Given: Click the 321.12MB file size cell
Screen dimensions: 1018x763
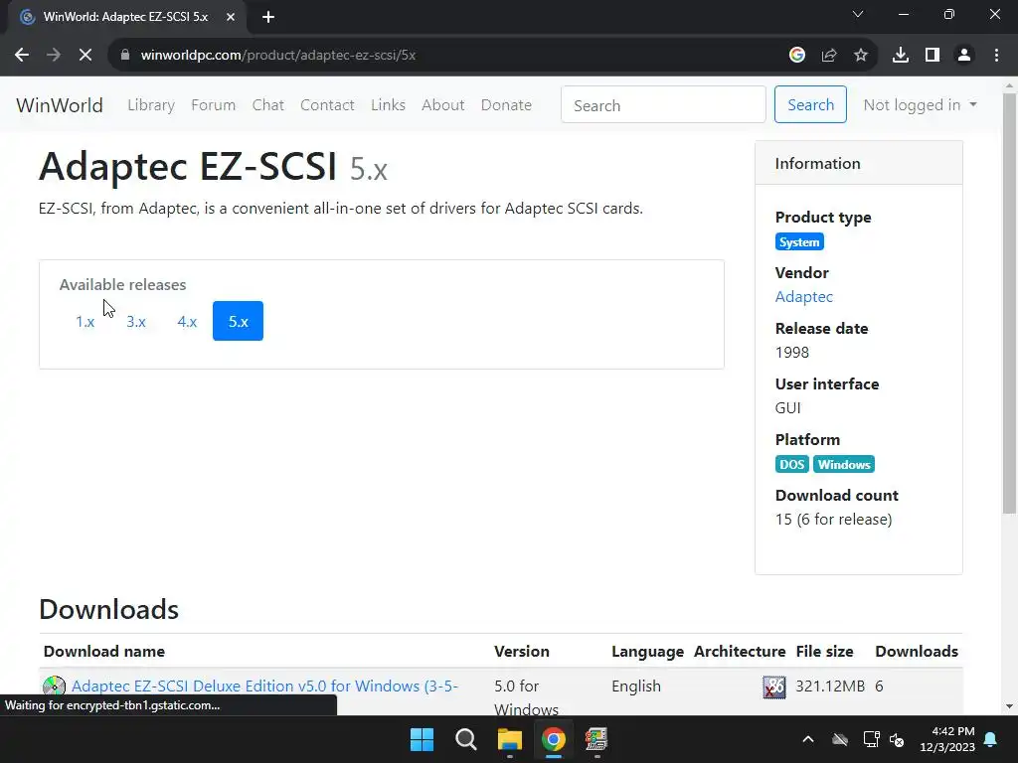Looking at the screenshot, I should 830,686.
